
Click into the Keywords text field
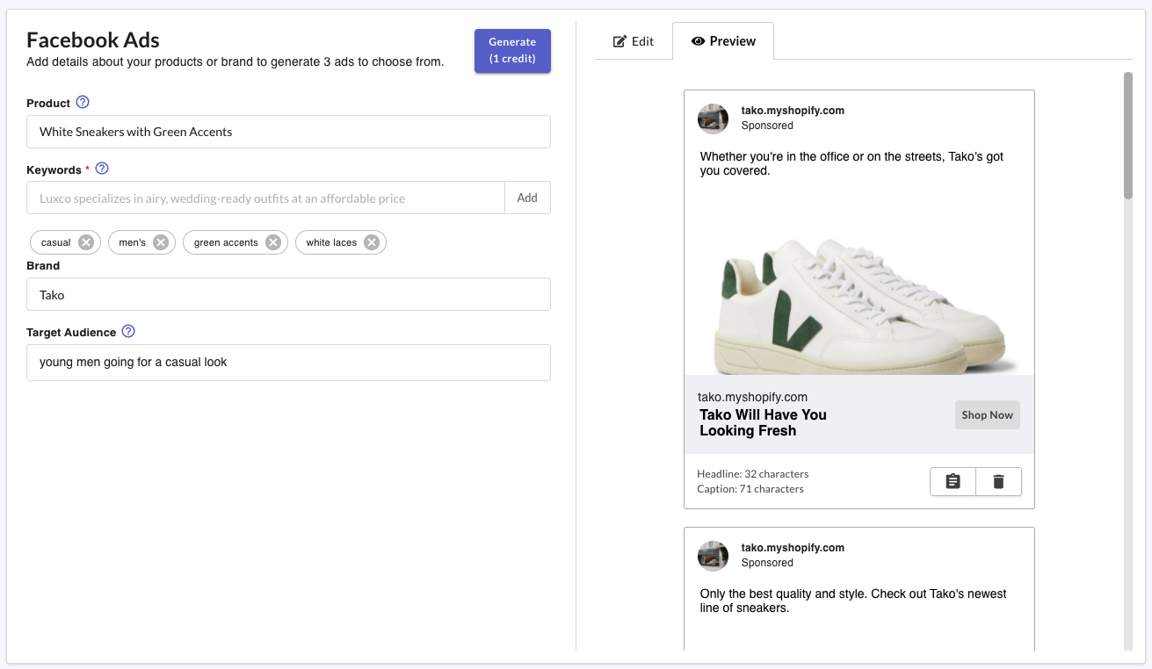pyautogui.click(x=265, y=198)
